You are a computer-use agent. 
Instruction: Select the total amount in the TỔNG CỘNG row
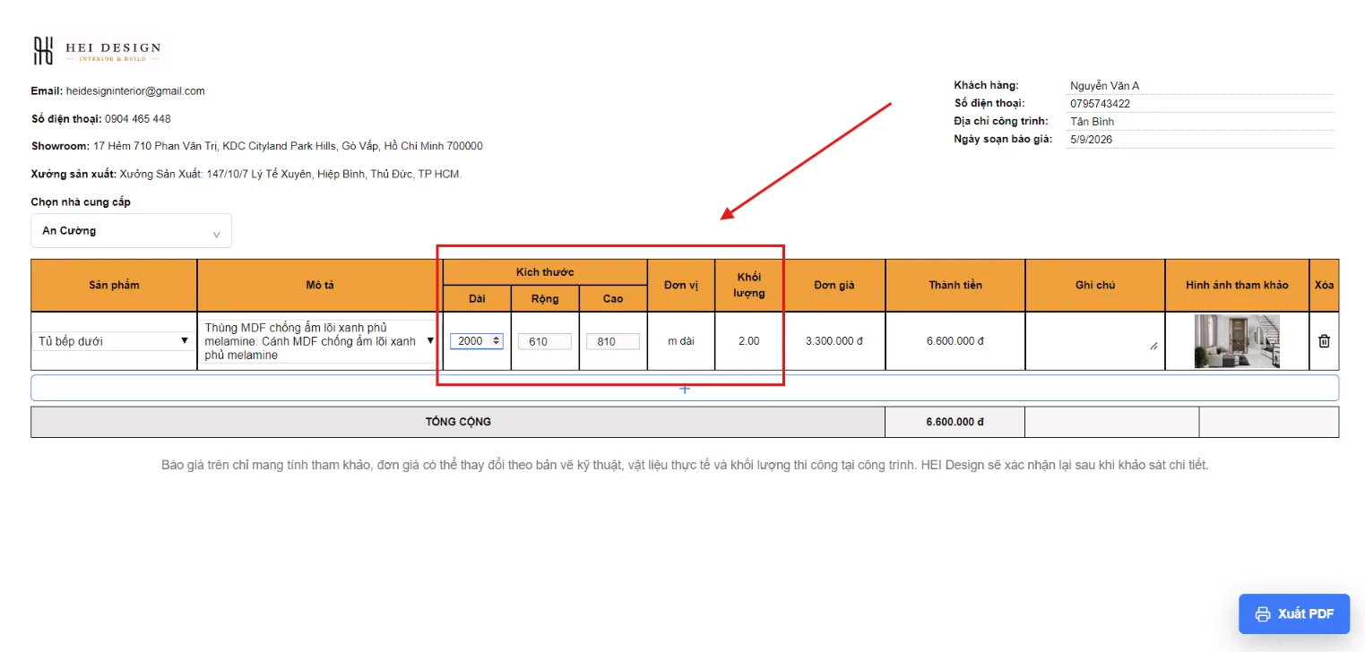[x=955, y=422]
